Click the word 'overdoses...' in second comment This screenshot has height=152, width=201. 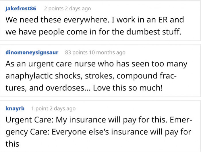tap(68, 88)
